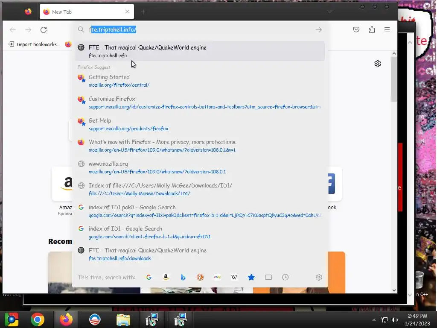Search this time with Amazon icon
The width and height of the screenshot is (437, 328).
click(x=166, y=277)
